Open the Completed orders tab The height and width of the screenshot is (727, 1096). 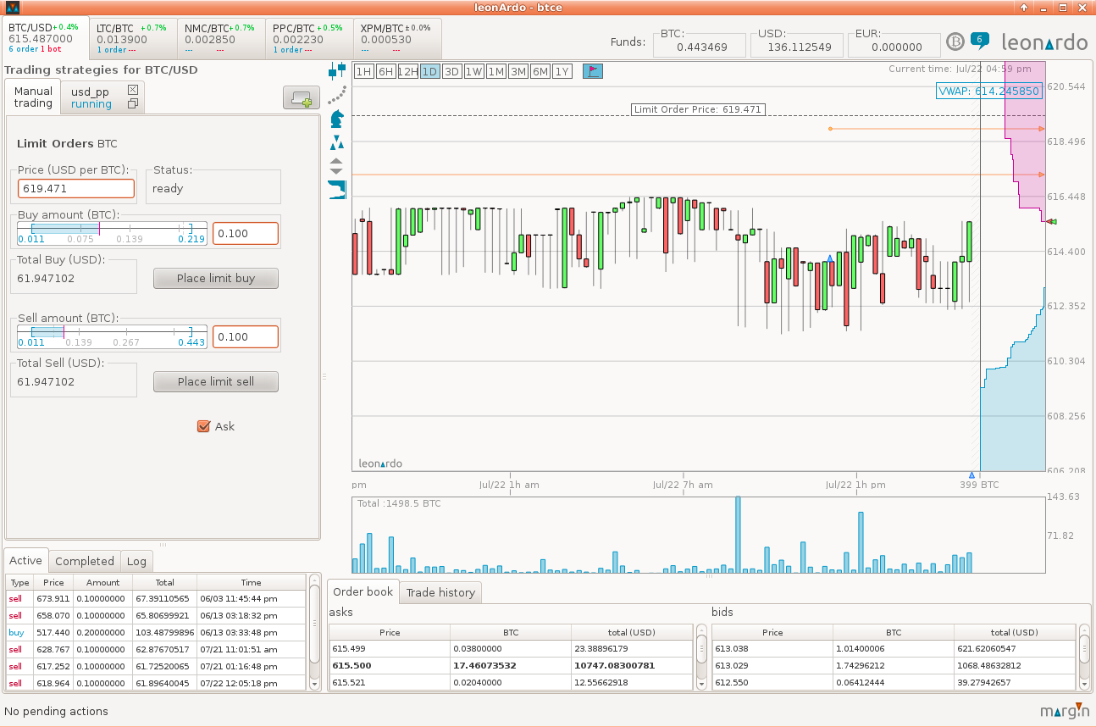click(x=85, y=561)
